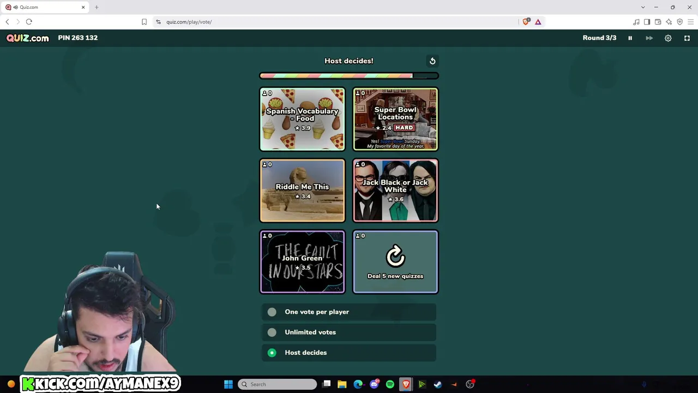Select Unlimited votes option
Viewport: 698px width, 393px height.
pyautogui.click(x=349, y=332)
